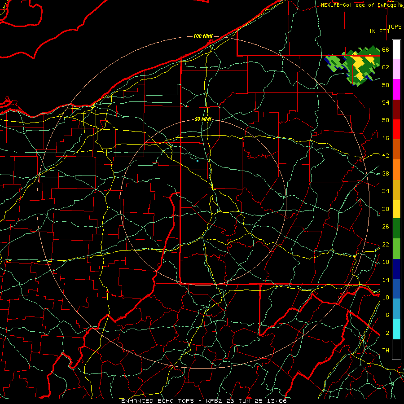This screenshot has height=404, width=404.
Task: Click the Enhanced Echo Tops KPBZ timestamp caption
Action: point(204,401)
